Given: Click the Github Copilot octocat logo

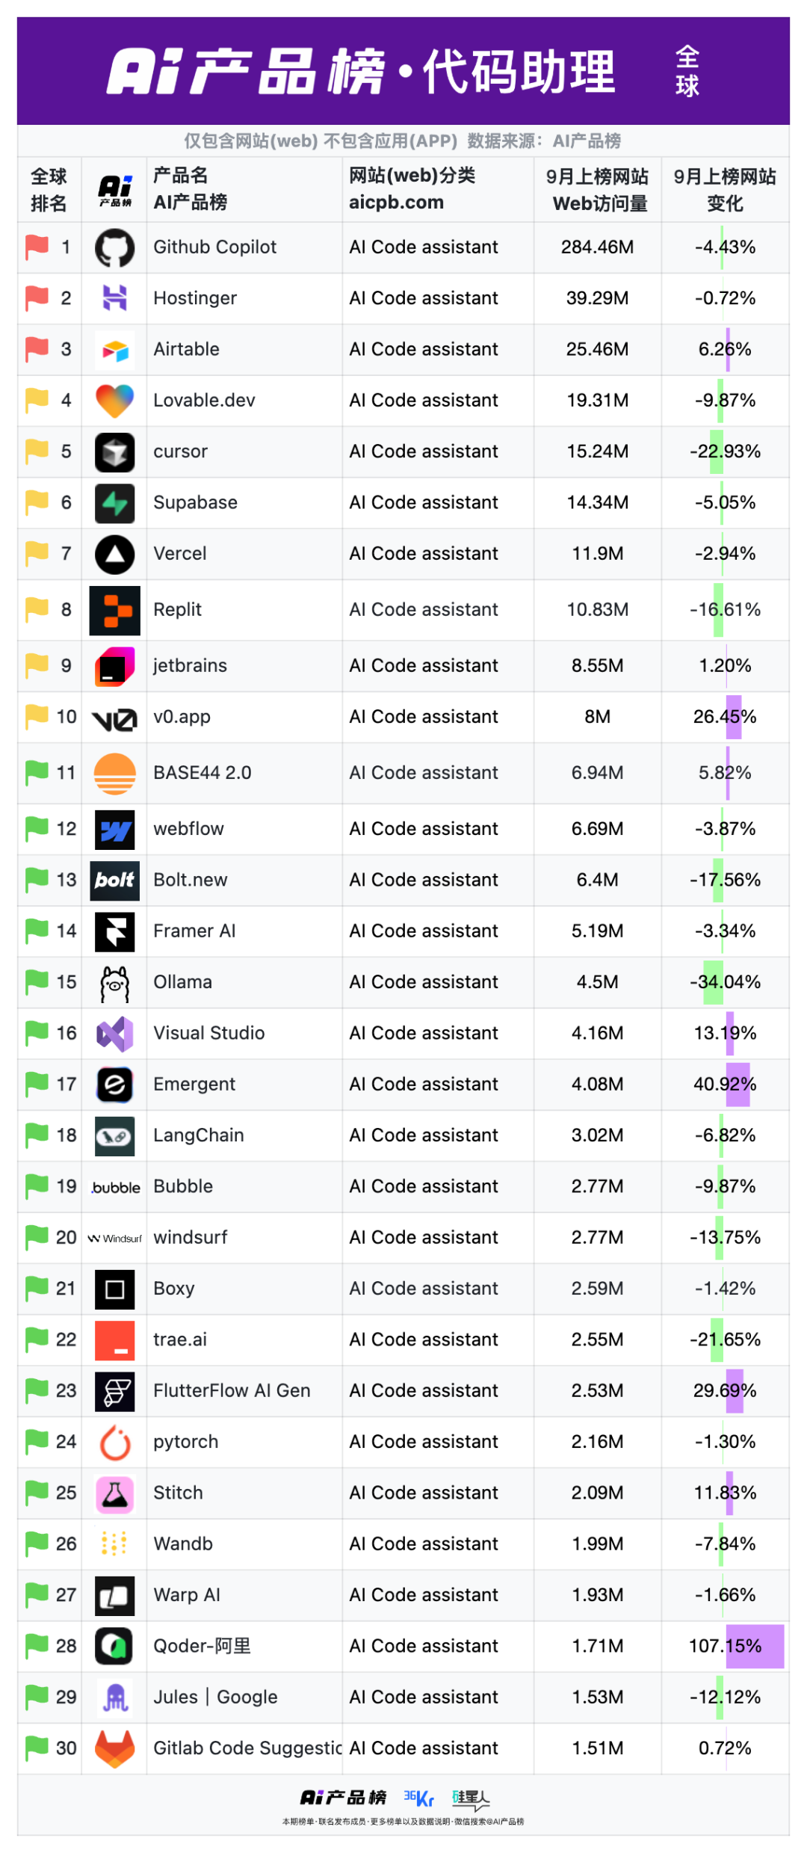Looking at the screenshot, I should tap(114, 248).
